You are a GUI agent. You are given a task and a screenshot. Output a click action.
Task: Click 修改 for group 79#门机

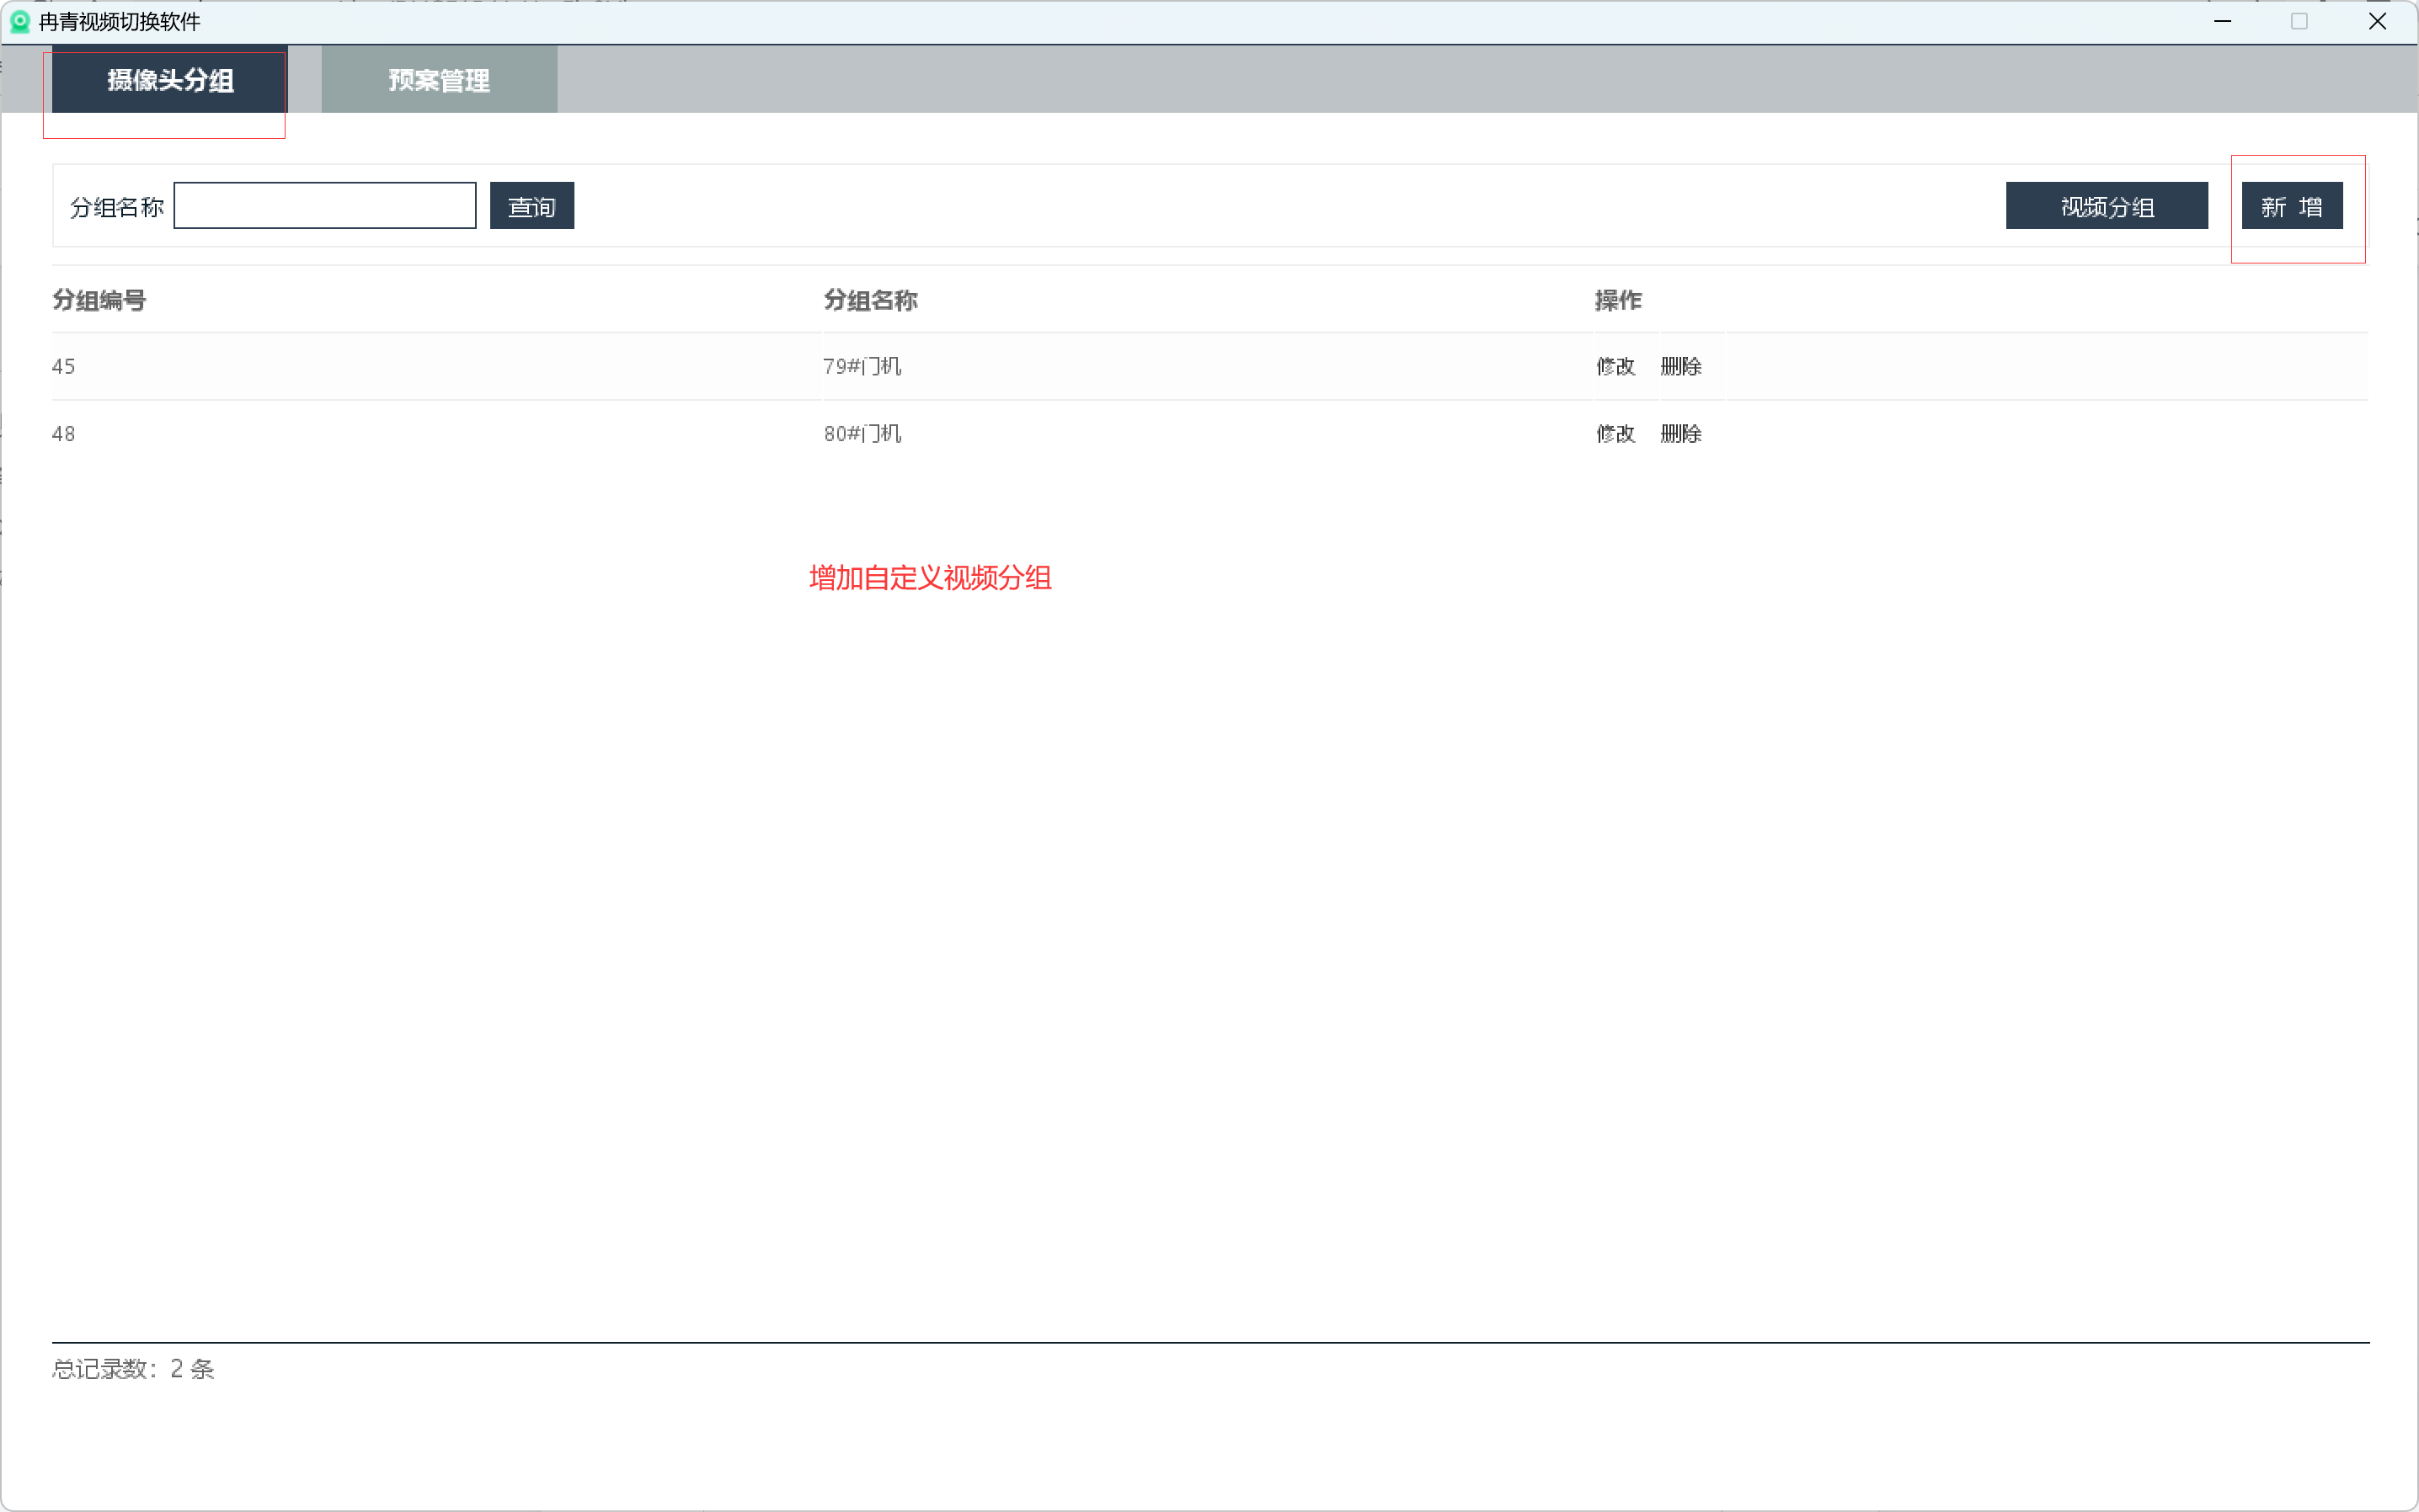point(1615,367)
